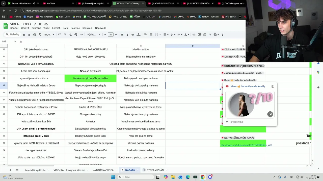Undo the last action in Sheets
This screenshot has height=181, width=323.
point(24,35)
